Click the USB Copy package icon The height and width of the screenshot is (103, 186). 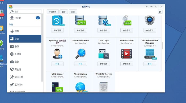[x=104, y=54]
